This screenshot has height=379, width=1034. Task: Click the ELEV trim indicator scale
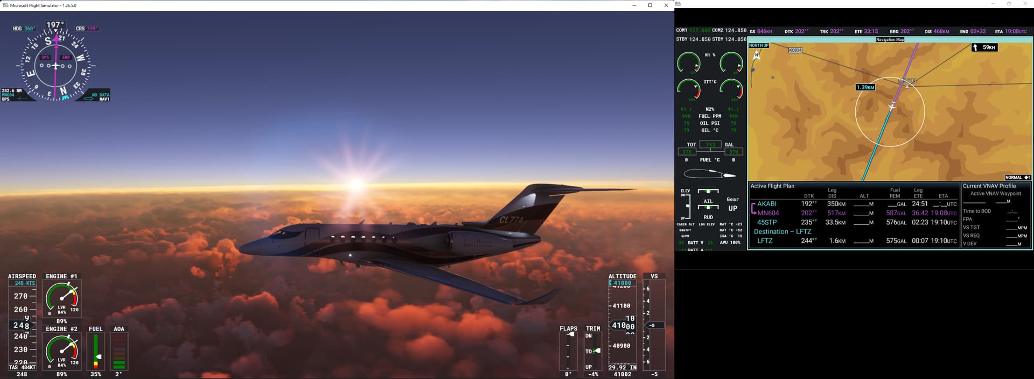pyautogui.click(x=688, y=206)
